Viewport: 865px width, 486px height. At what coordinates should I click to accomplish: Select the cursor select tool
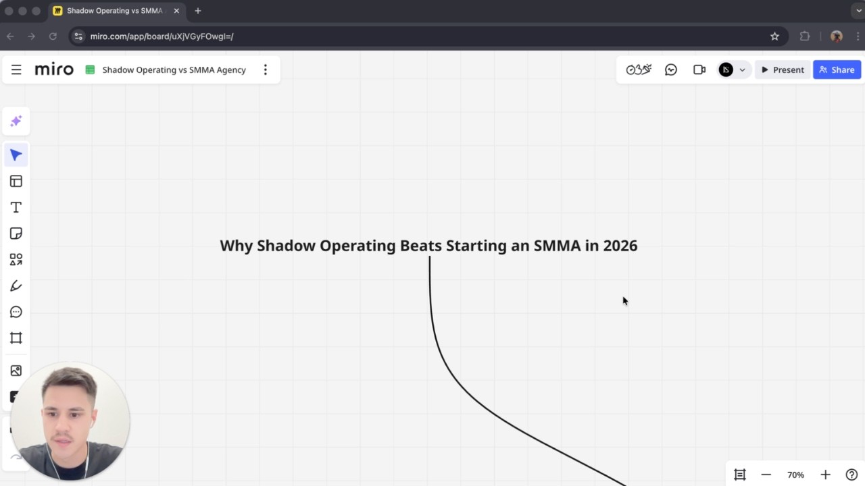(16, 155)
